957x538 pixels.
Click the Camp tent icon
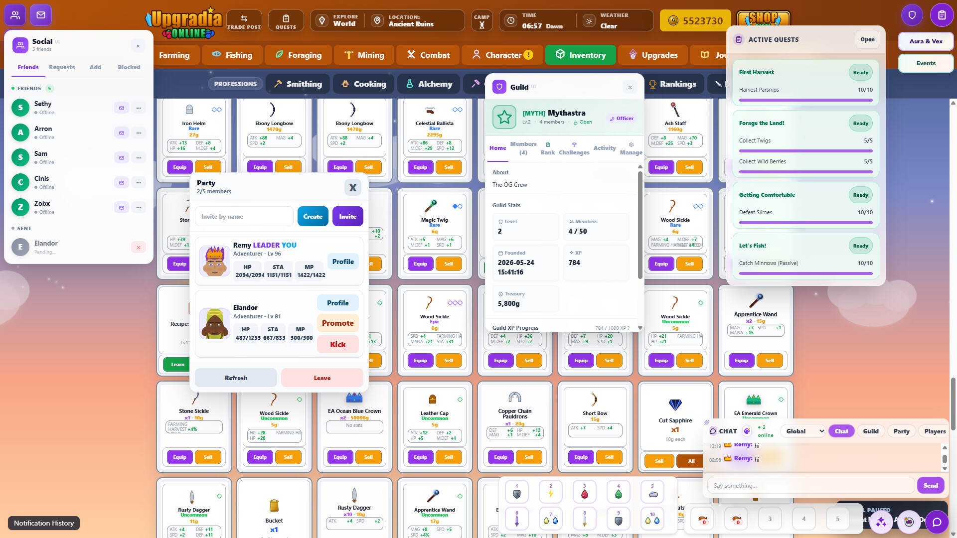point(481,21)
